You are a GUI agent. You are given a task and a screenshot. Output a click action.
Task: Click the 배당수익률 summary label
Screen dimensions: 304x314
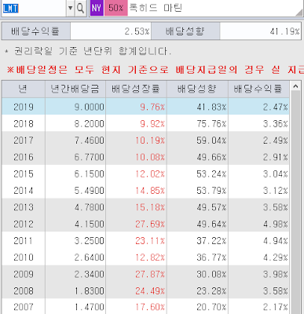point(35,31)
